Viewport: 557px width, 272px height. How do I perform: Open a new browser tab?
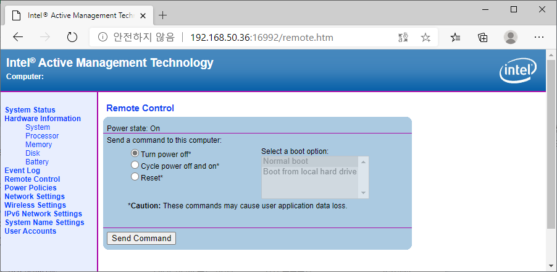[162, 15]
